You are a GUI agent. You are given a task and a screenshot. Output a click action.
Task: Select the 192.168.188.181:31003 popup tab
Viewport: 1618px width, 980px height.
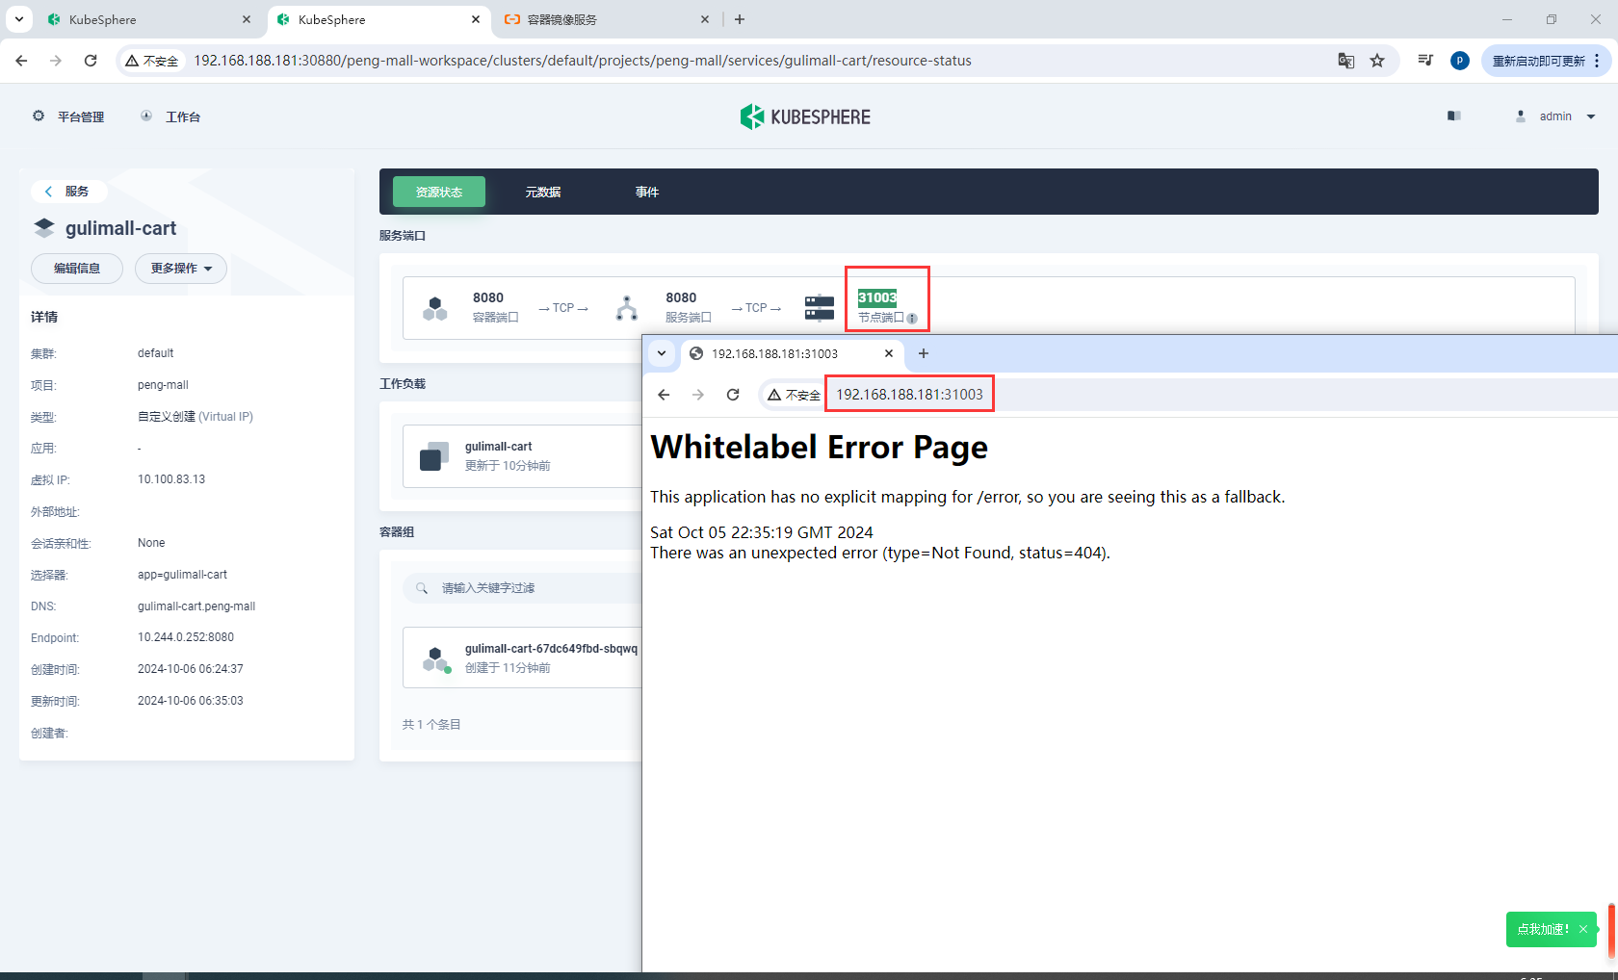click(x=790, y=353)
